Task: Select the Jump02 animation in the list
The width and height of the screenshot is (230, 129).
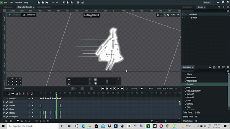Action: coord(190,94)
